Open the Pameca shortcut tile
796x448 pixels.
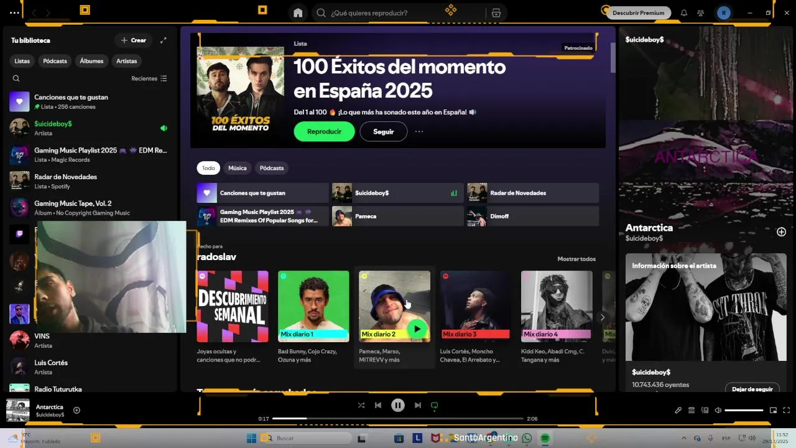(398, 217)
